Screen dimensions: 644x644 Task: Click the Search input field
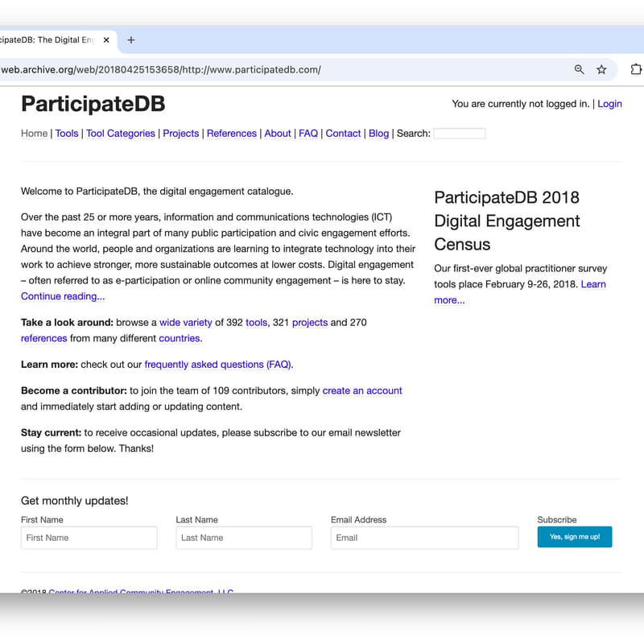(x=459, y=133)
